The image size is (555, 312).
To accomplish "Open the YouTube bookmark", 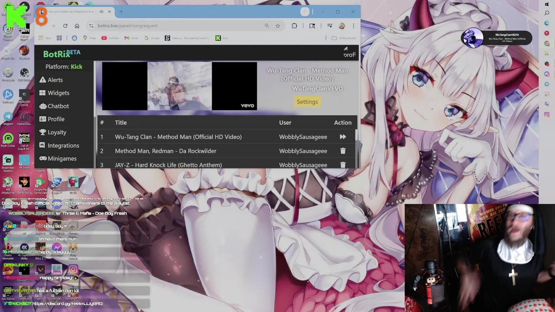I will (x=110, y=38).
